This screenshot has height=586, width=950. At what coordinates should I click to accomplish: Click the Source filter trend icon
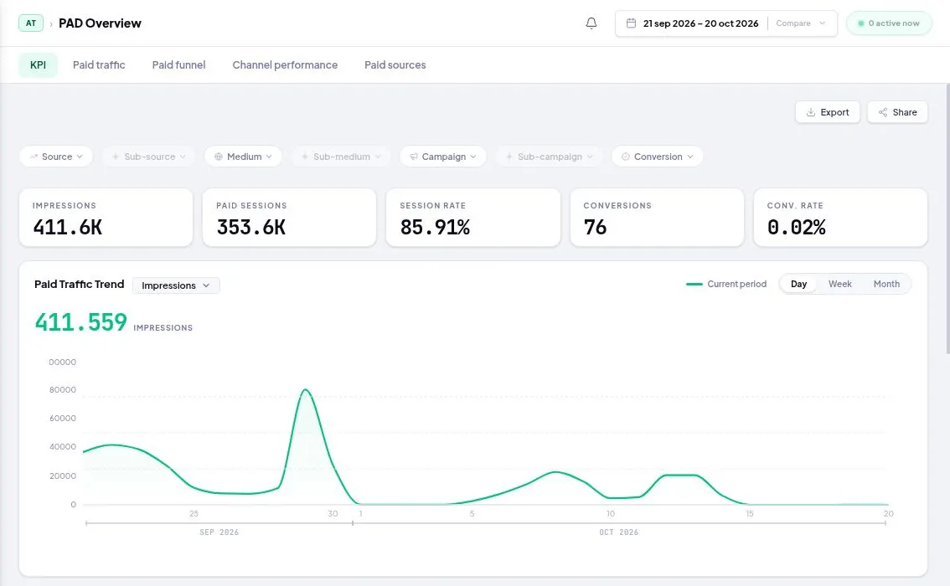(x=34, y=157)
